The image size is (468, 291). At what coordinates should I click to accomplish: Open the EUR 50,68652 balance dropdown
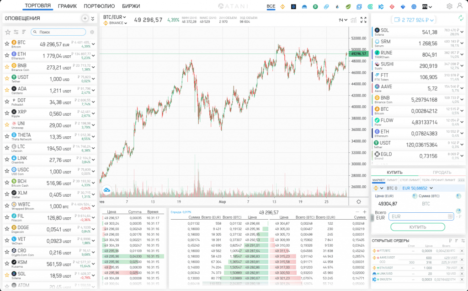[x=418, y=188]
